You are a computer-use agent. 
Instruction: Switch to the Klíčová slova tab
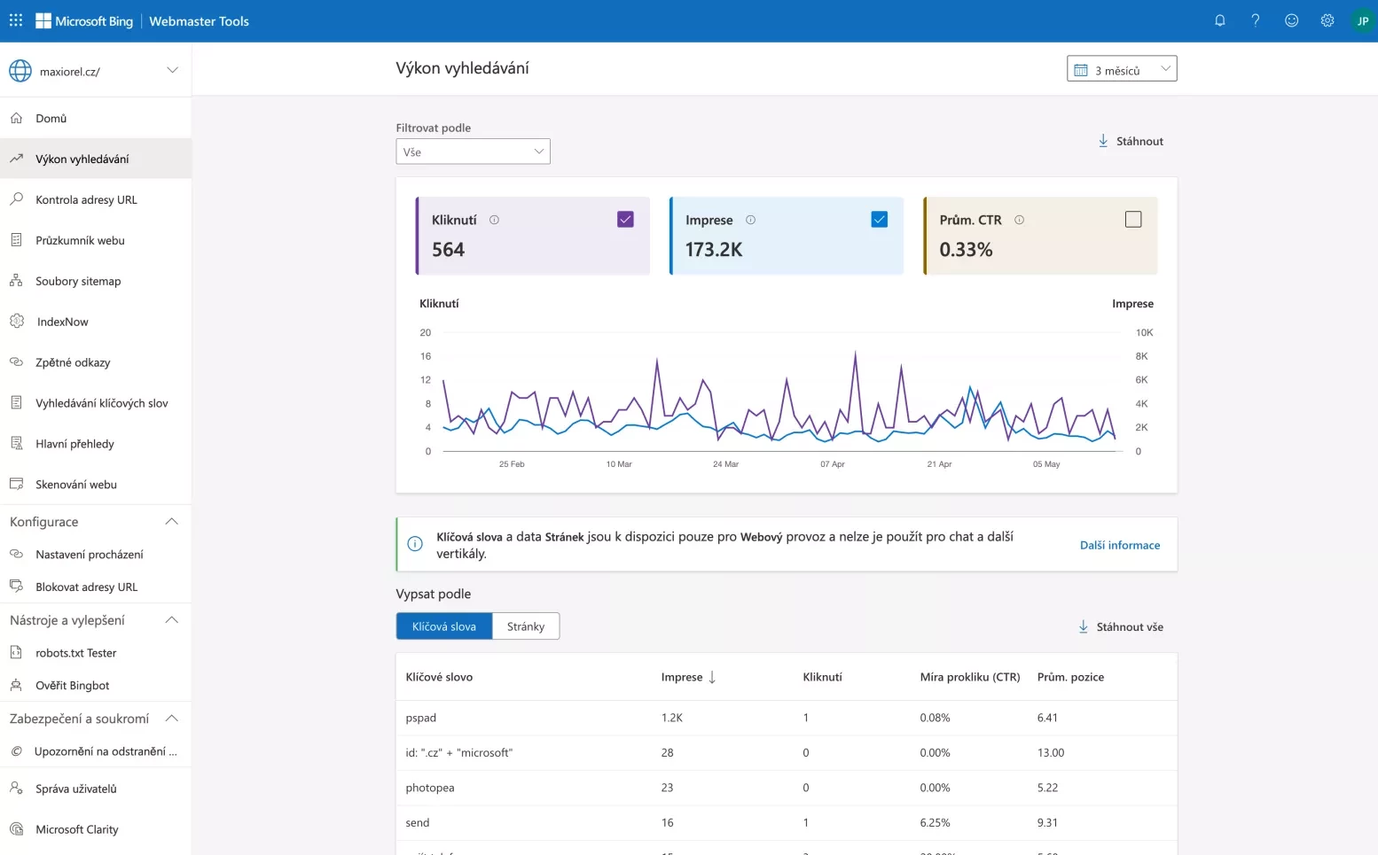pos(444,626)
